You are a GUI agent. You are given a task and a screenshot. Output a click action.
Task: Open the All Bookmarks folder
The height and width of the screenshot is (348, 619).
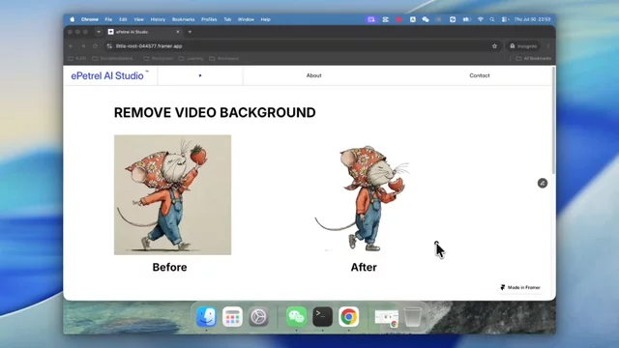click(x=533, y=58)
